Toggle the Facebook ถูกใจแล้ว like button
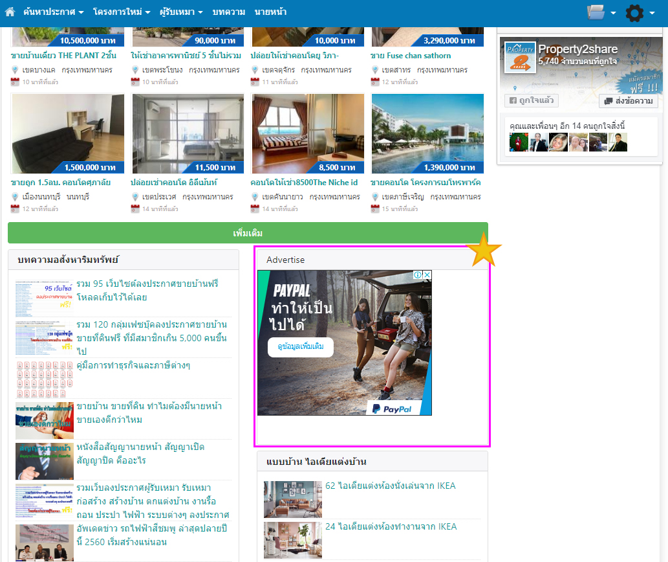Image resolution: width=668 pixels, height=562 pixels. pos(531,101)
